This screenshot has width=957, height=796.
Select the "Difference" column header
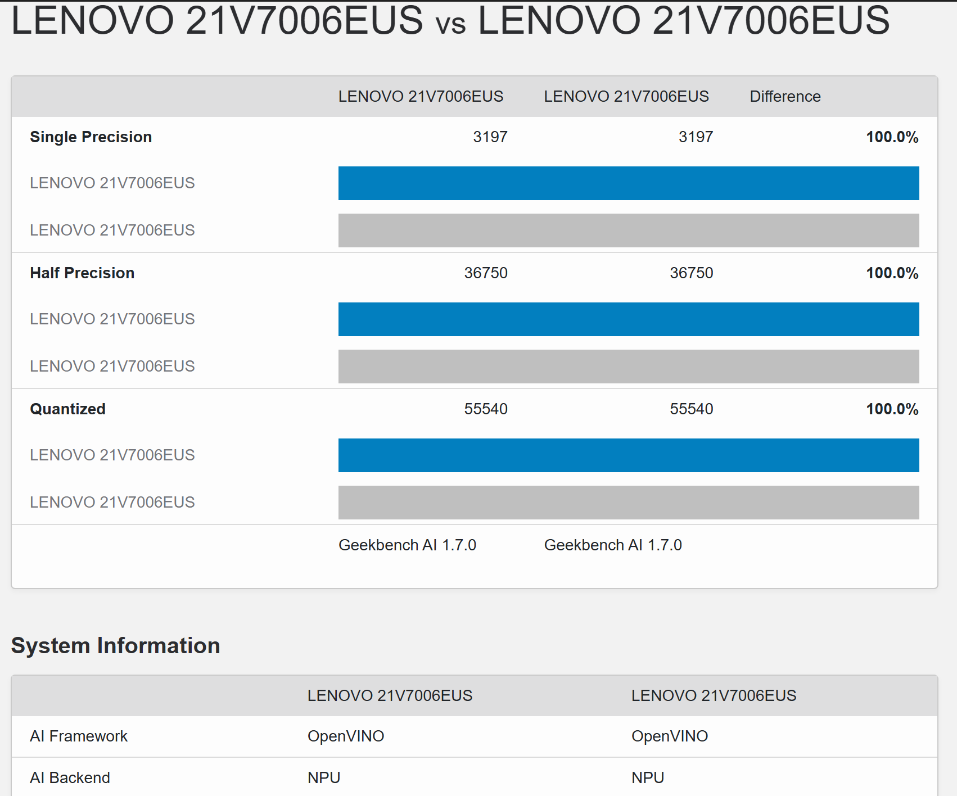785,97
